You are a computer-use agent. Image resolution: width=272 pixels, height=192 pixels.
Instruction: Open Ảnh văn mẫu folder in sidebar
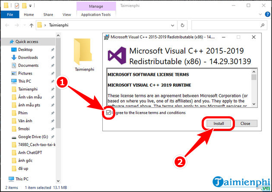click(30, 97)
